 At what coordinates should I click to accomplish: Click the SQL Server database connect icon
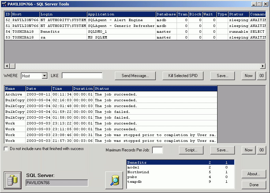[13, 180]
